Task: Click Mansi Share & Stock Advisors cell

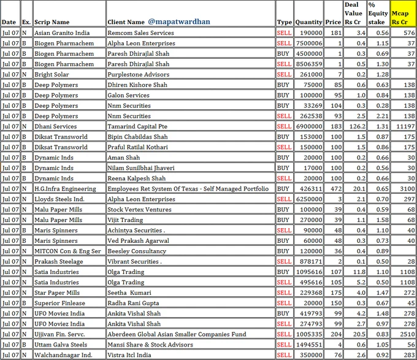Action: tap(191, 345)
